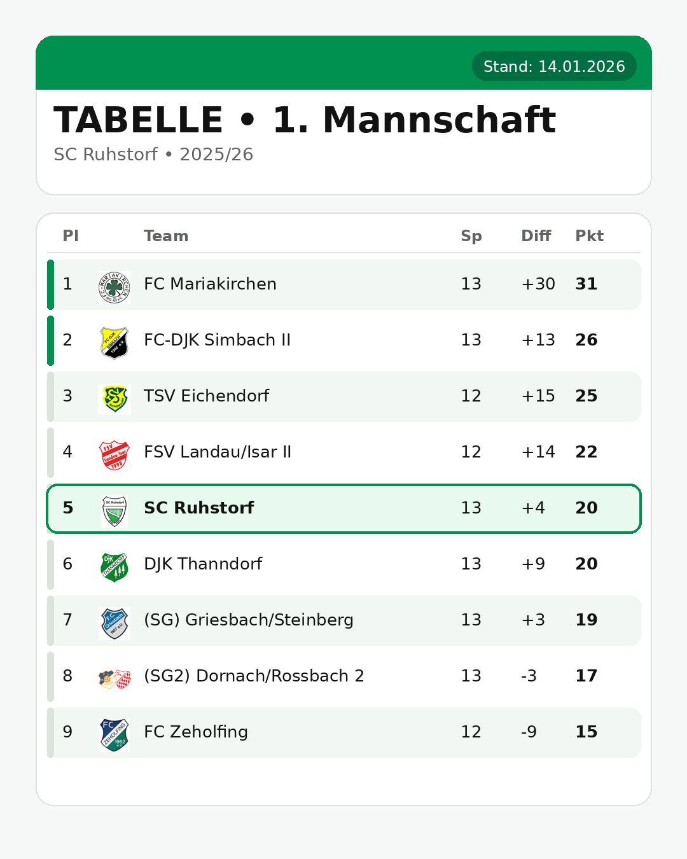Select the FC Zeholfing club badge

click(x=114, y=735)
